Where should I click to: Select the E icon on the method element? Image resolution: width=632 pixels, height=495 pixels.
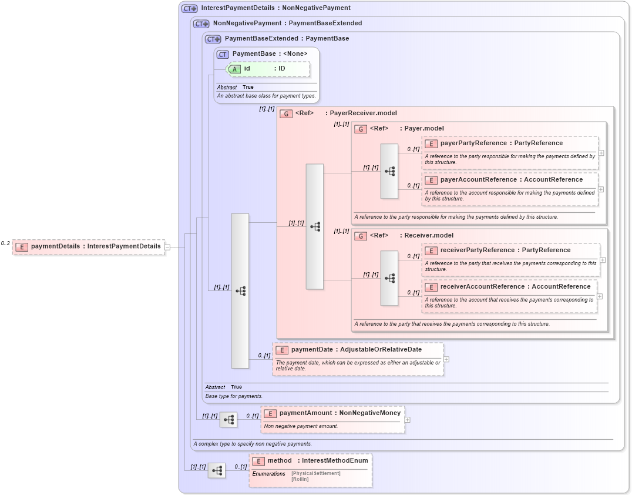point(258,461)
